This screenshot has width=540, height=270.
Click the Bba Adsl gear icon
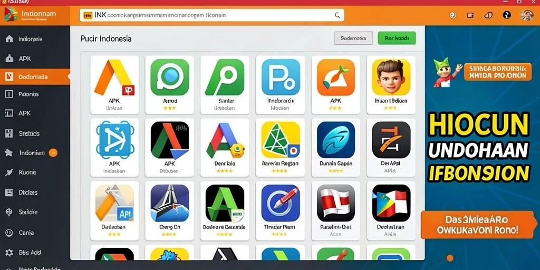(x=9, y=253)
